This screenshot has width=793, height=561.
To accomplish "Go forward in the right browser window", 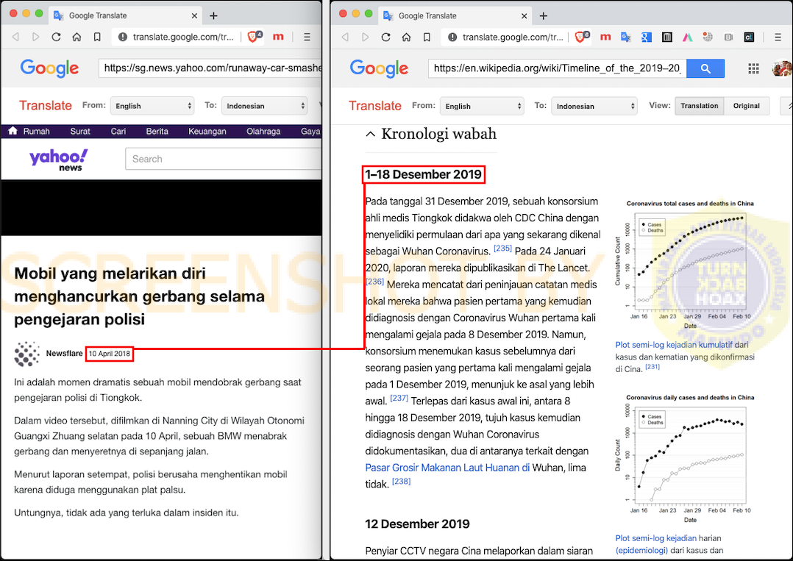I will [365, 37].
